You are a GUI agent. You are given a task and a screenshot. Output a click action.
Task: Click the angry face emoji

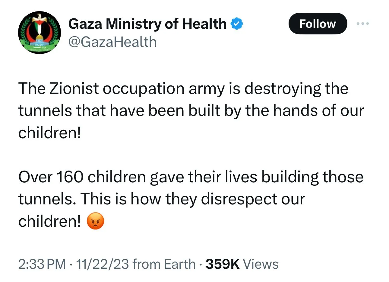pyautogui.click(x=95, y=221)
